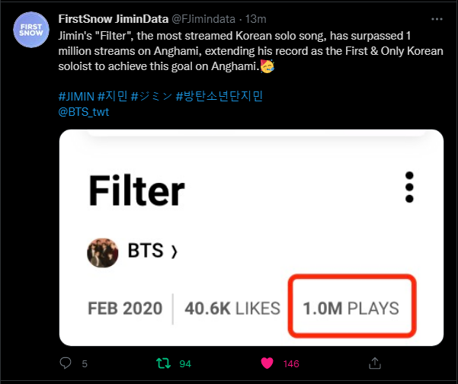
Task: Open the #방탄소년단지민 hashtag
Action: [x=219, y=96]
